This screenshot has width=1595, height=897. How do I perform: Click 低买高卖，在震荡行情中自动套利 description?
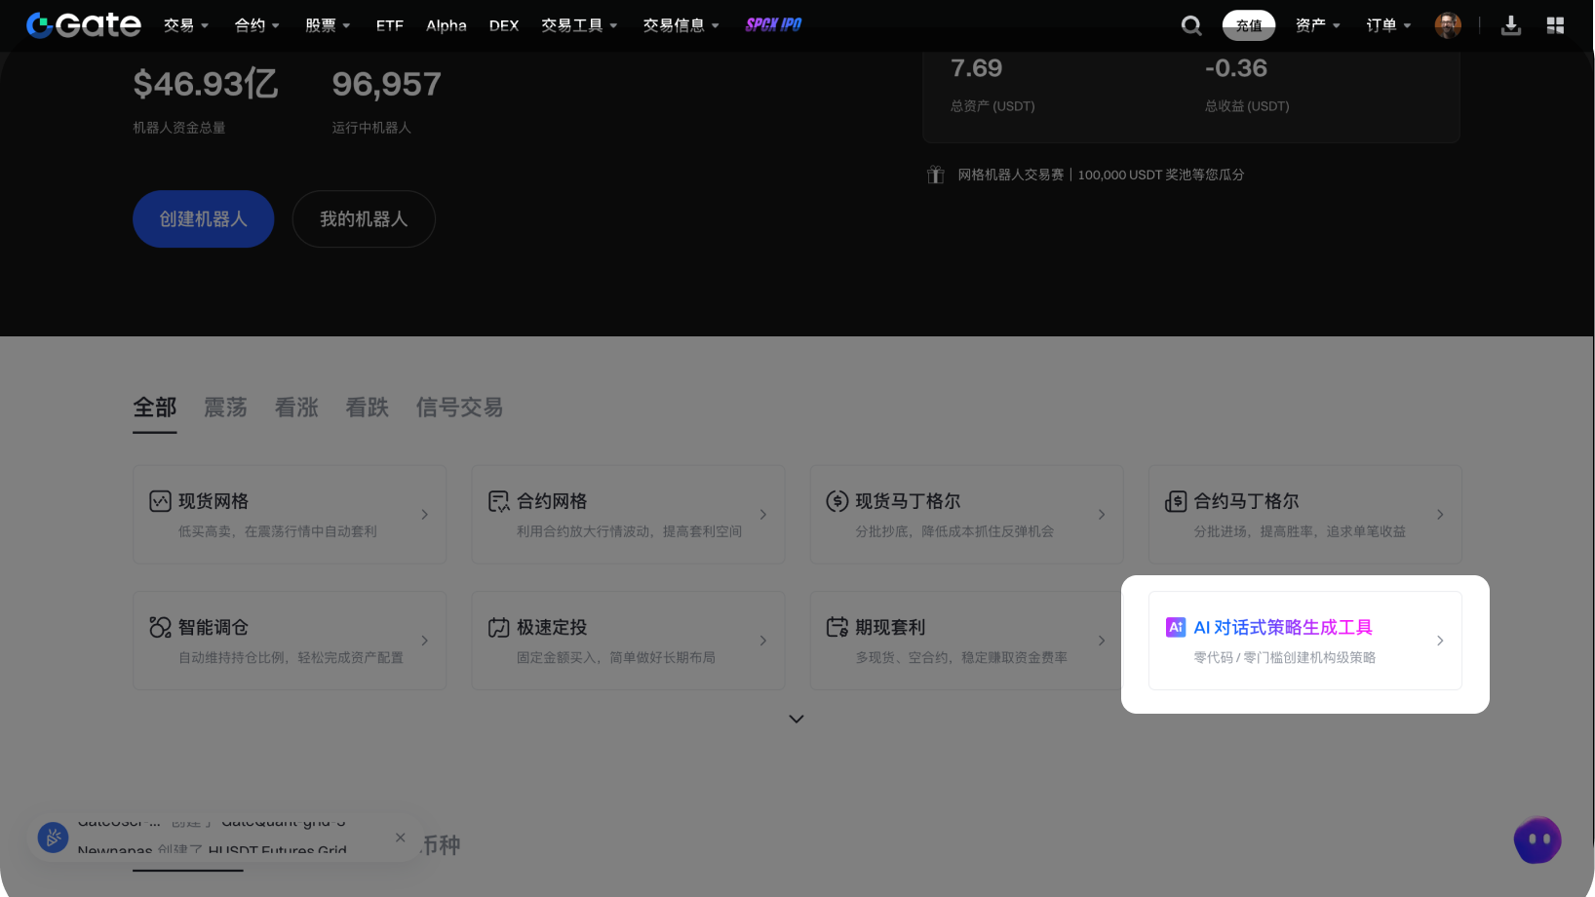pos(277,531)
